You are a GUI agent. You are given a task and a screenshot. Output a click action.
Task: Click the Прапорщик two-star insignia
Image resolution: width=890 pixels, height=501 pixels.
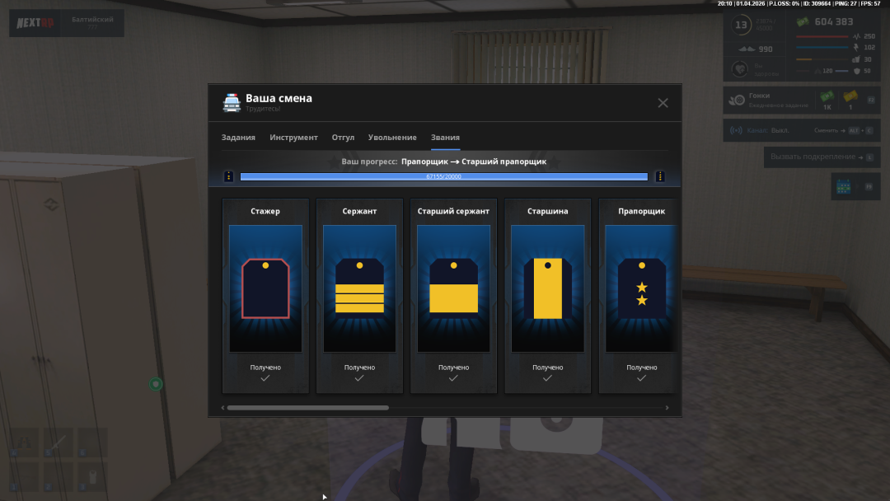(641, 288)
